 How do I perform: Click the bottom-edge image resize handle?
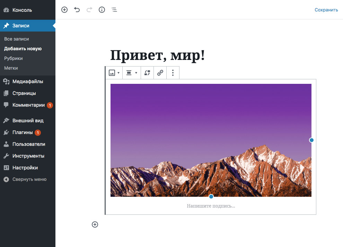(211, 196)
